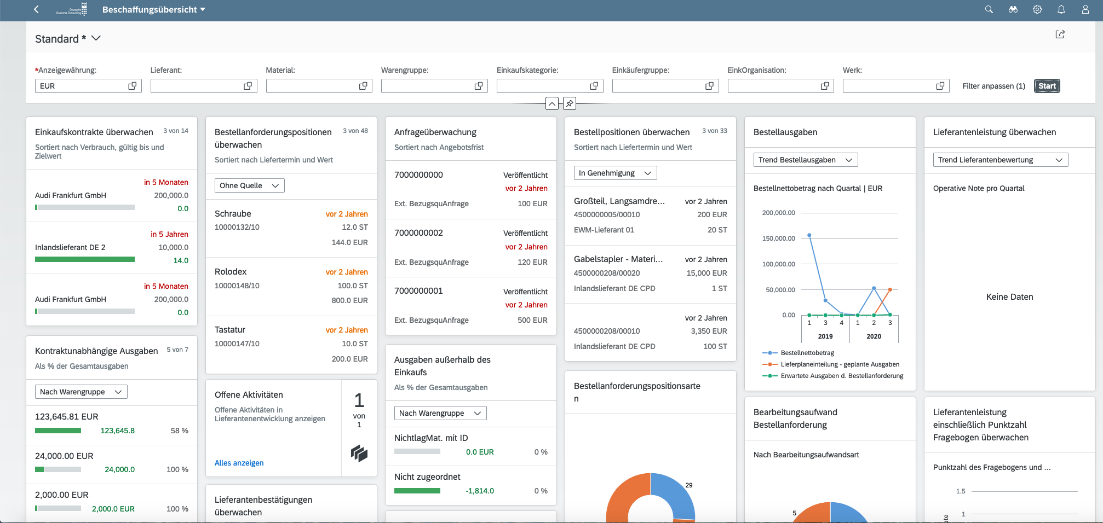Click the company logo in header
The image size is (1103, 523).
pyautogui.click(x=72, y=9)
